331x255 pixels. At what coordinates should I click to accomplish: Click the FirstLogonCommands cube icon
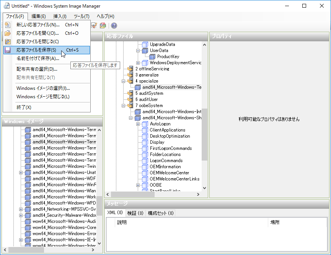pyautogui.click(x=145, y=148)
